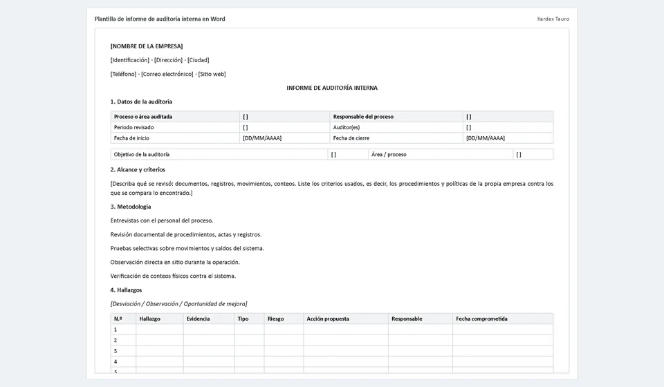Click the empty Riesgo cell in row 1
This screenshot has height=387, width=664.
[x=284, y=330]
